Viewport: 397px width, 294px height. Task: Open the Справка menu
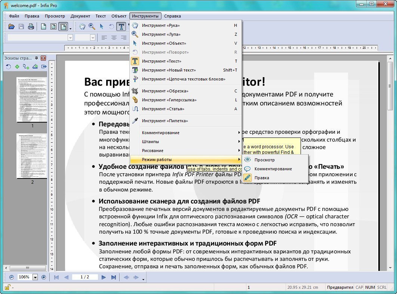pyautogui.click(x=172, y=16)
